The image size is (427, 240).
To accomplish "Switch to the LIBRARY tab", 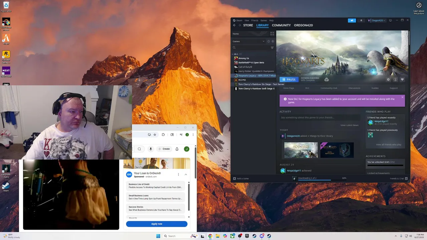I will (263, 25).
